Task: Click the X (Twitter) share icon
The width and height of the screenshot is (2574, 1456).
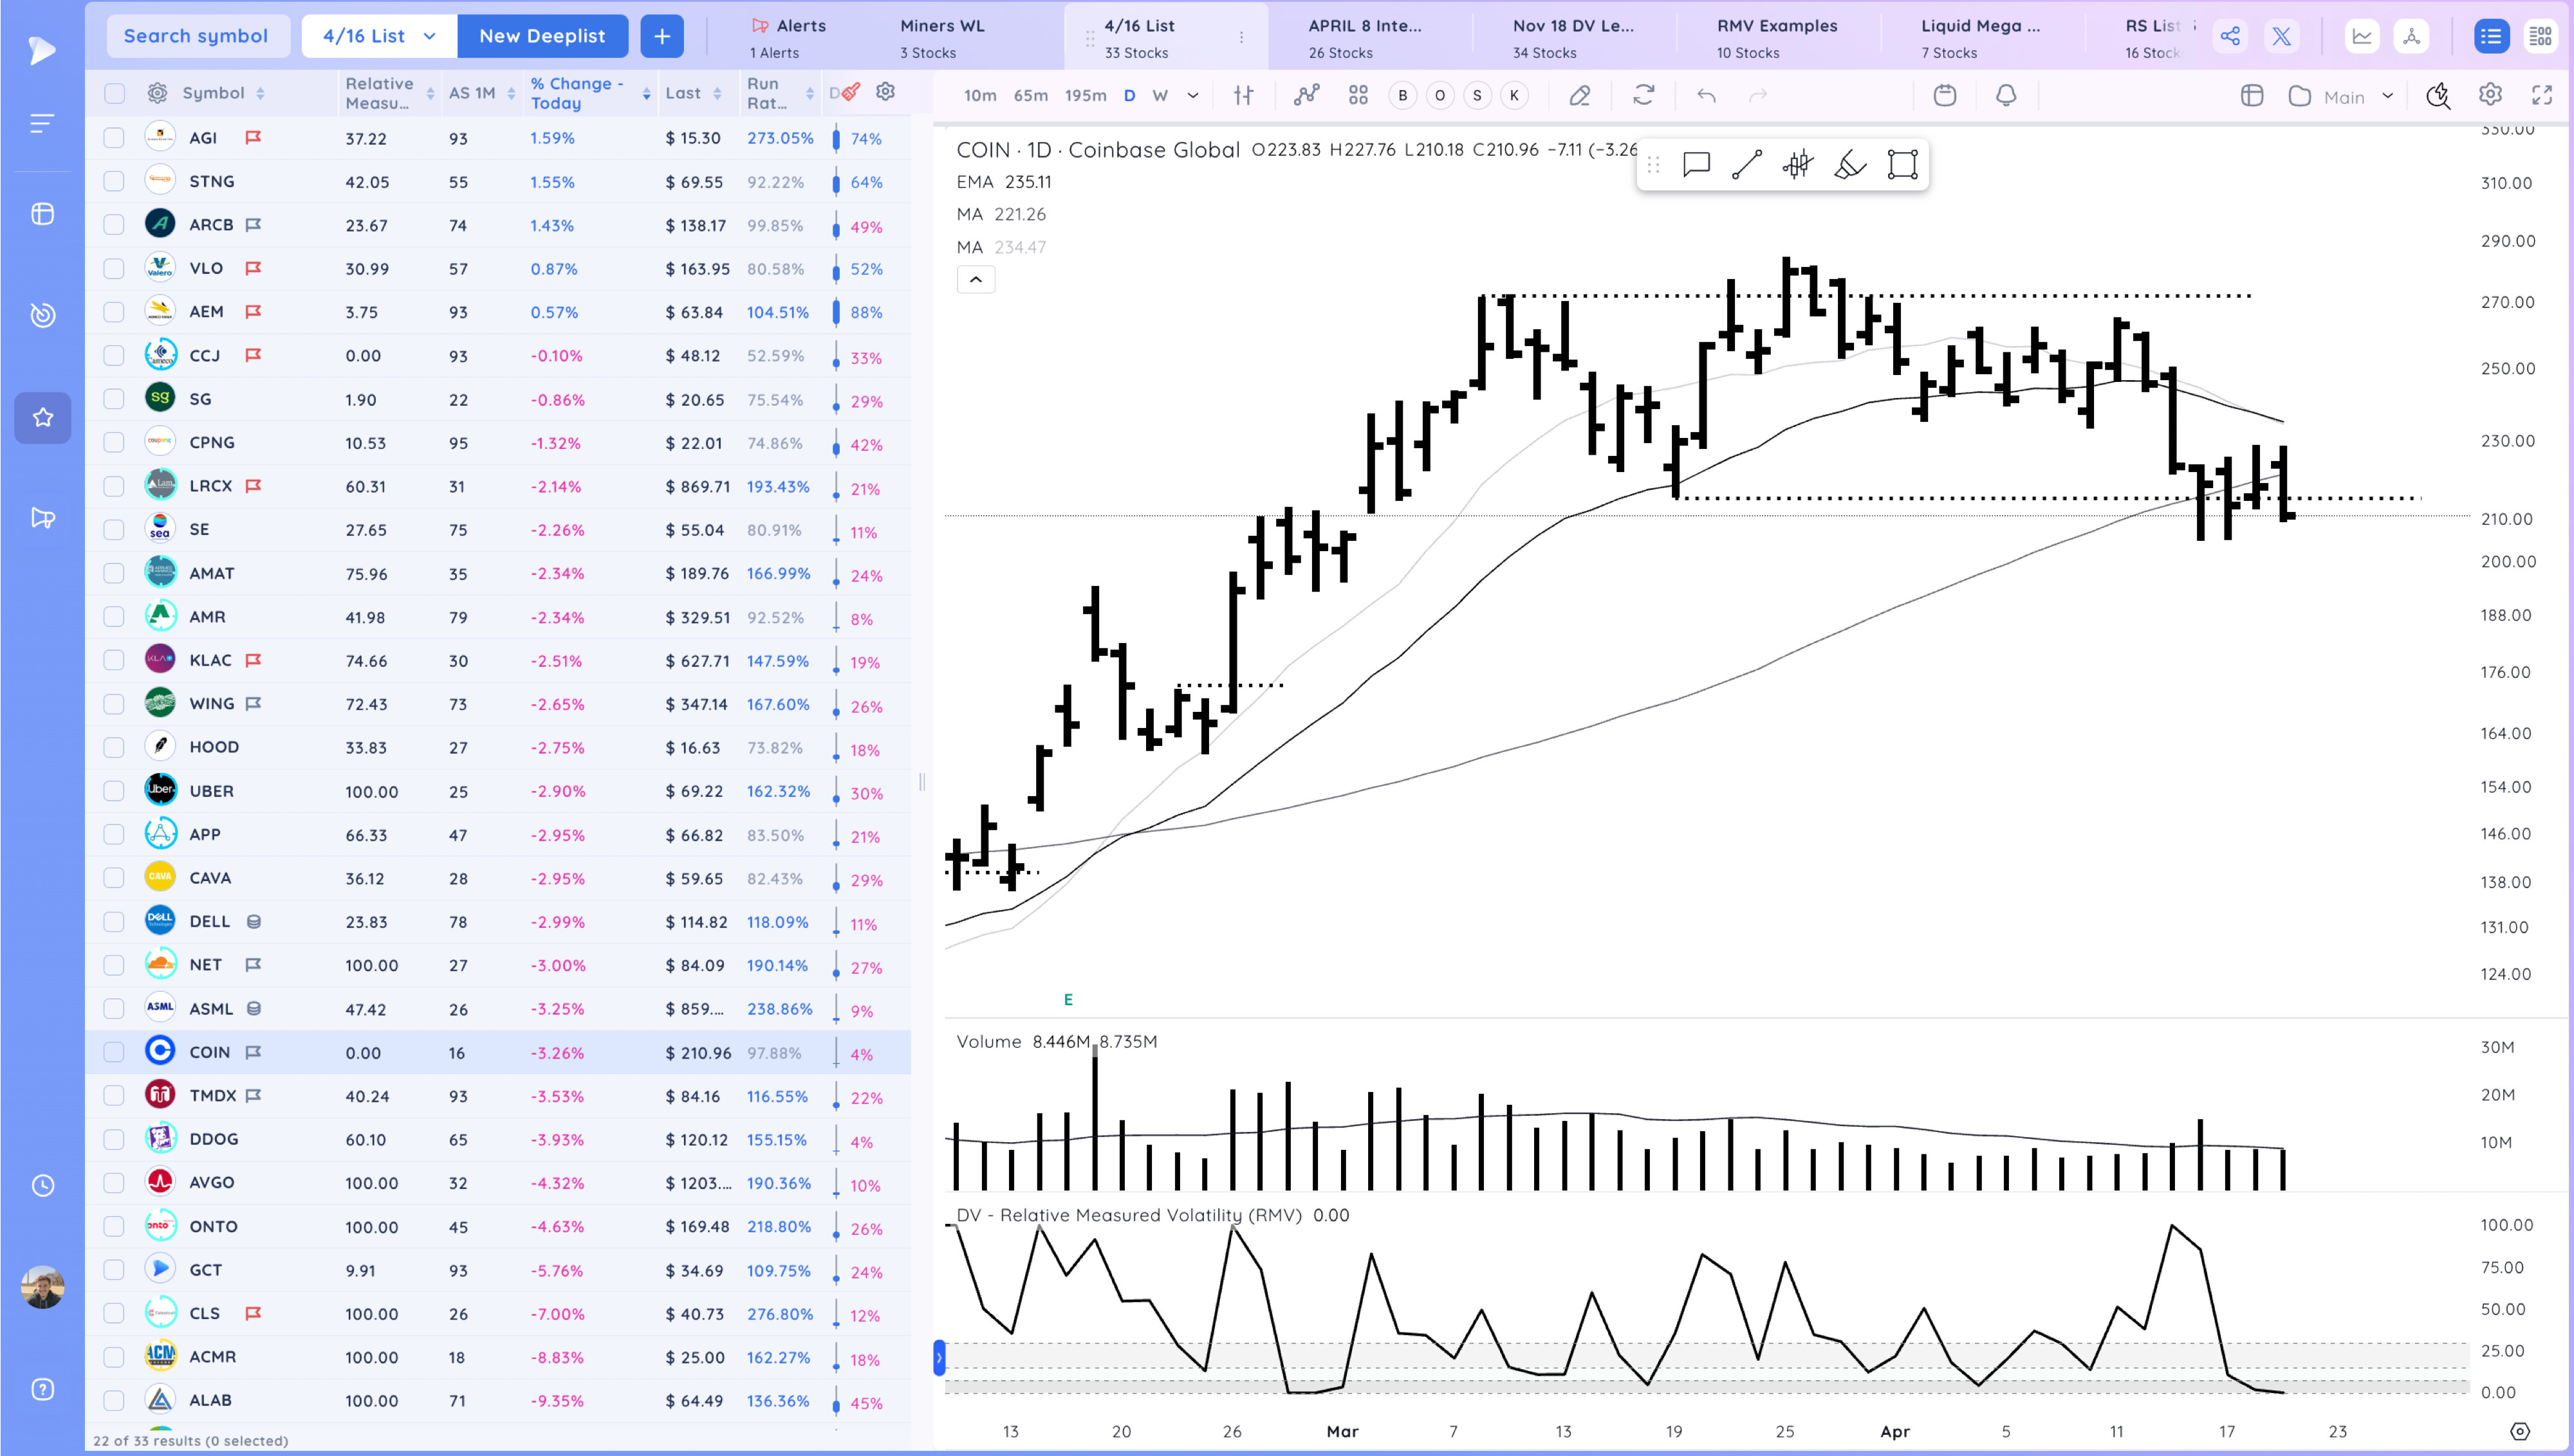Action: click(x=2281, y=37)
